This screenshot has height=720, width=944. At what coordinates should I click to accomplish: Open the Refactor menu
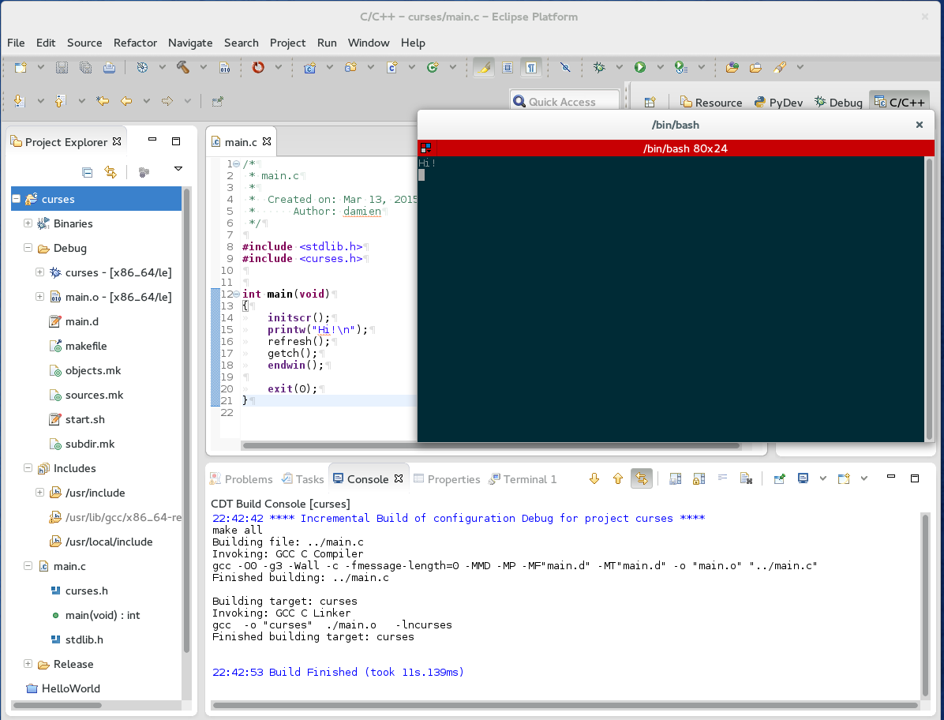(135, 43)
